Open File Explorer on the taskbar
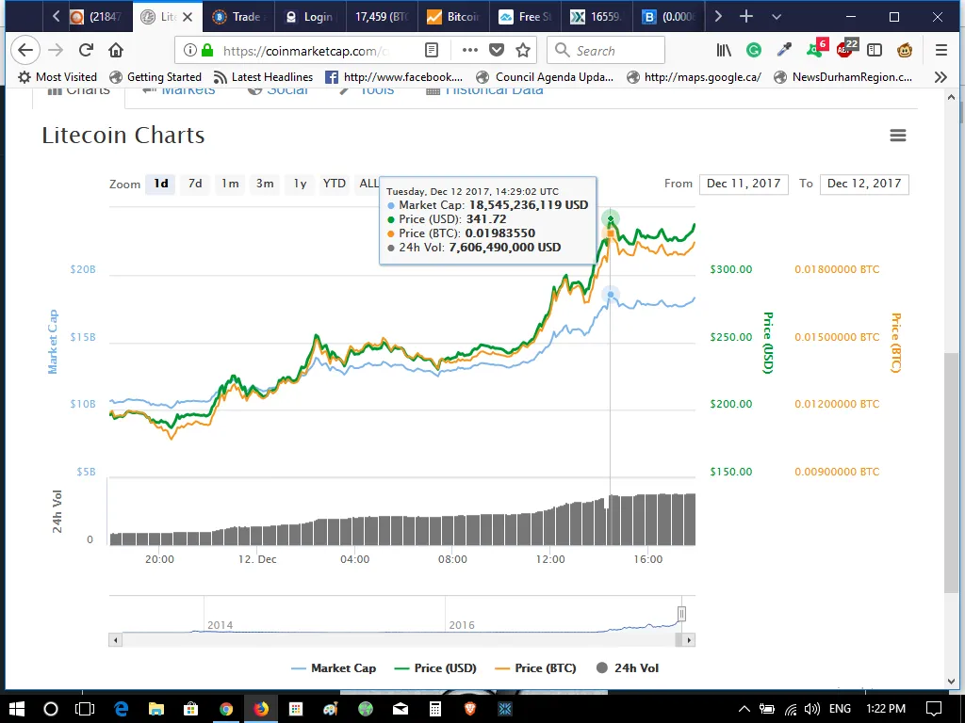Viewport: 965px width, 723px height. pyautogui.click(x=155, y=709)
